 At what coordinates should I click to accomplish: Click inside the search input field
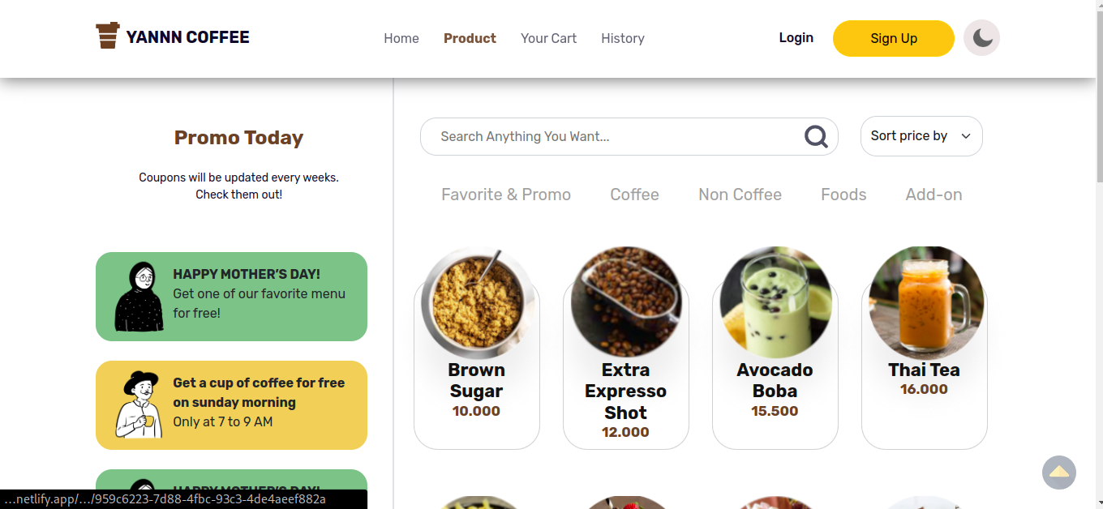[x=600, y=136]
